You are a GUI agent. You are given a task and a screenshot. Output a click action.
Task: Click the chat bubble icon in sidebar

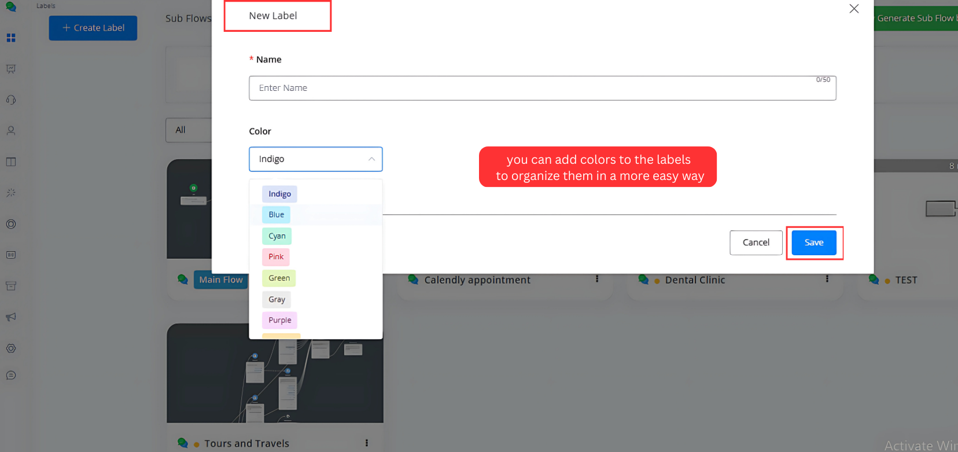point(11,376)
